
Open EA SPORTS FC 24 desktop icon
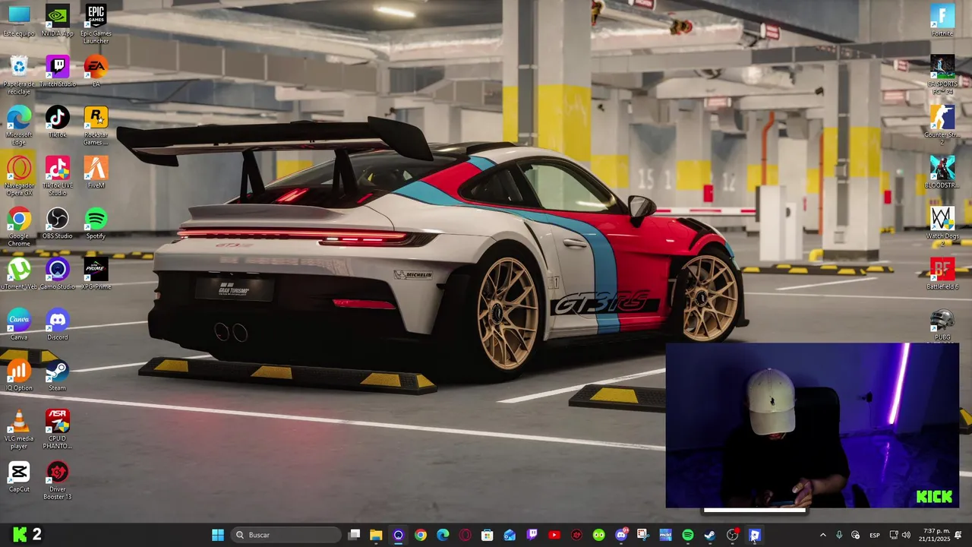pos(942,74)
